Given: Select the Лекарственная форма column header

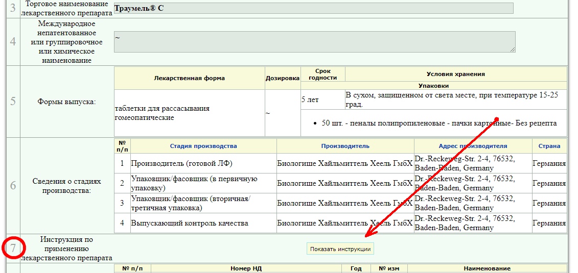Looking at the screenshot, I should [x=190, y=78].
